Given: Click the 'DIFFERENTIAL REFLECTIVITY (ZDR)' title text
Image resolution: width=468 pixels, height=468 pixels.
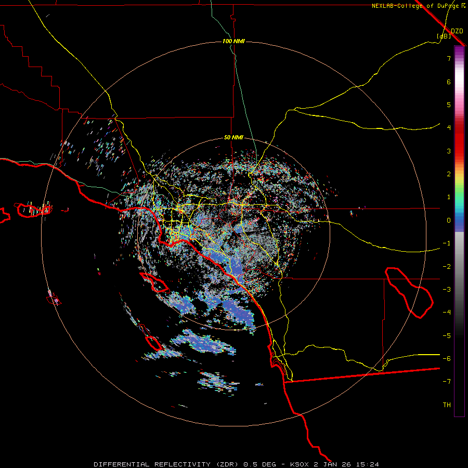Looking at the screenshot, I should 166,464.
